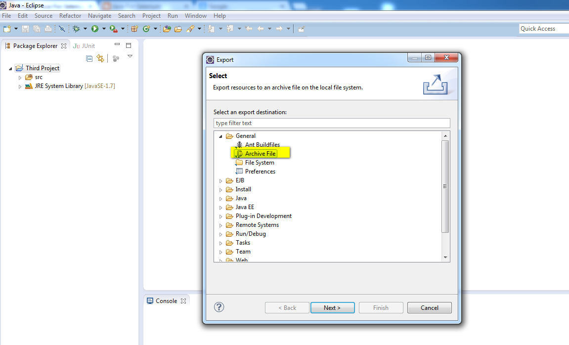Launch Debug mode from the toolbar
569x345 pixels.
click(x=76, y=28)
